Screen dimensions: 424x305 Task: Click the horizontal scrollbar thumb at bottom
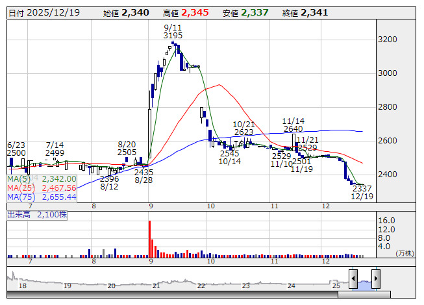click(x=364, y=295)
